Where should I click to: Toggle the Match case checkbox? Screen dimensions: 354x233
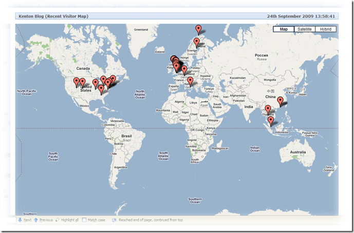point(84,220)
